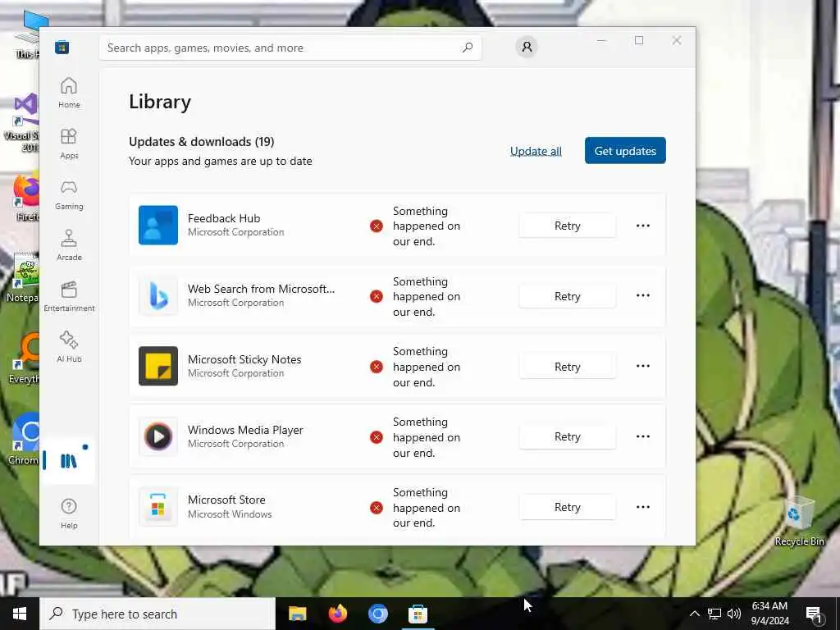The image size is (840, 630).
Task: Retry the Feedback Hub update
Action: pyautogui.click(x=568, y=226)
